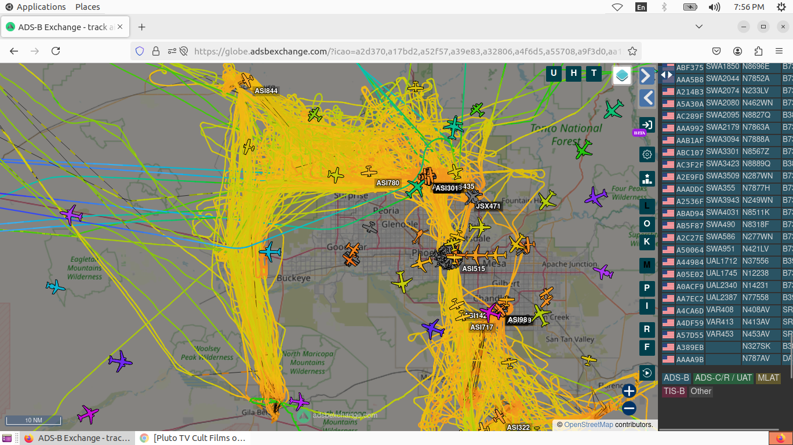Click the sidebar width toggle handle
Viewport: 793px width, 445px height.
(667, 74)
